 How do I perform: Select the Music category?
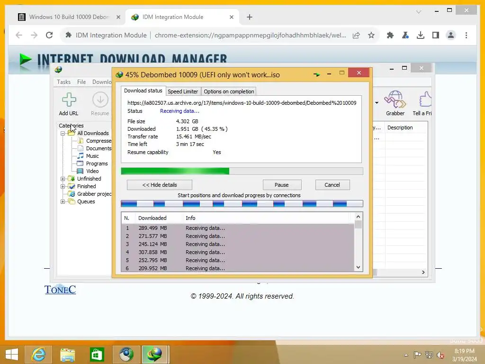(88, 156)
